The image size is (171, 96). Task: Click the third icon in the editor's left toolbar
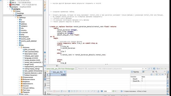45,7
